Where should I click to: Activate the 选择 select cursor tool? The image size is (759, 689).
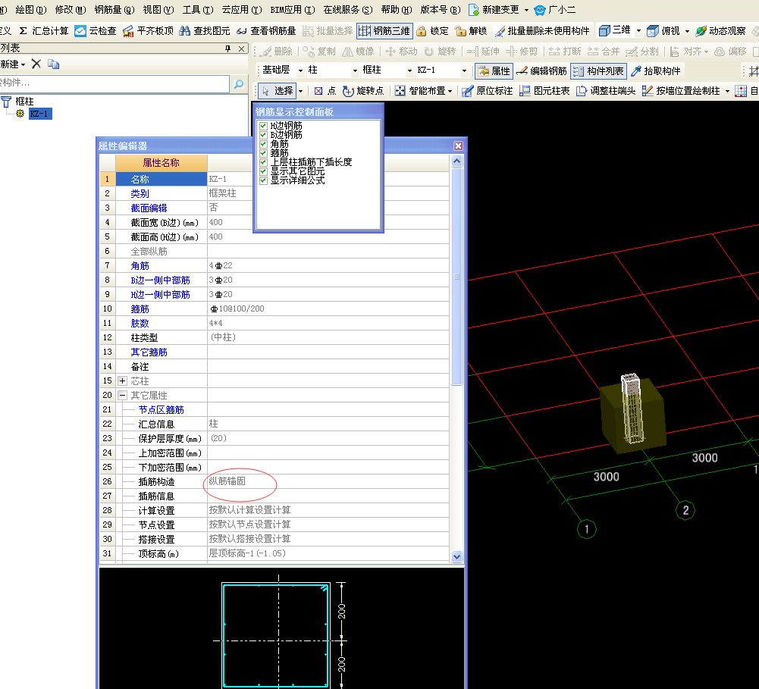[x=278, y=91]
